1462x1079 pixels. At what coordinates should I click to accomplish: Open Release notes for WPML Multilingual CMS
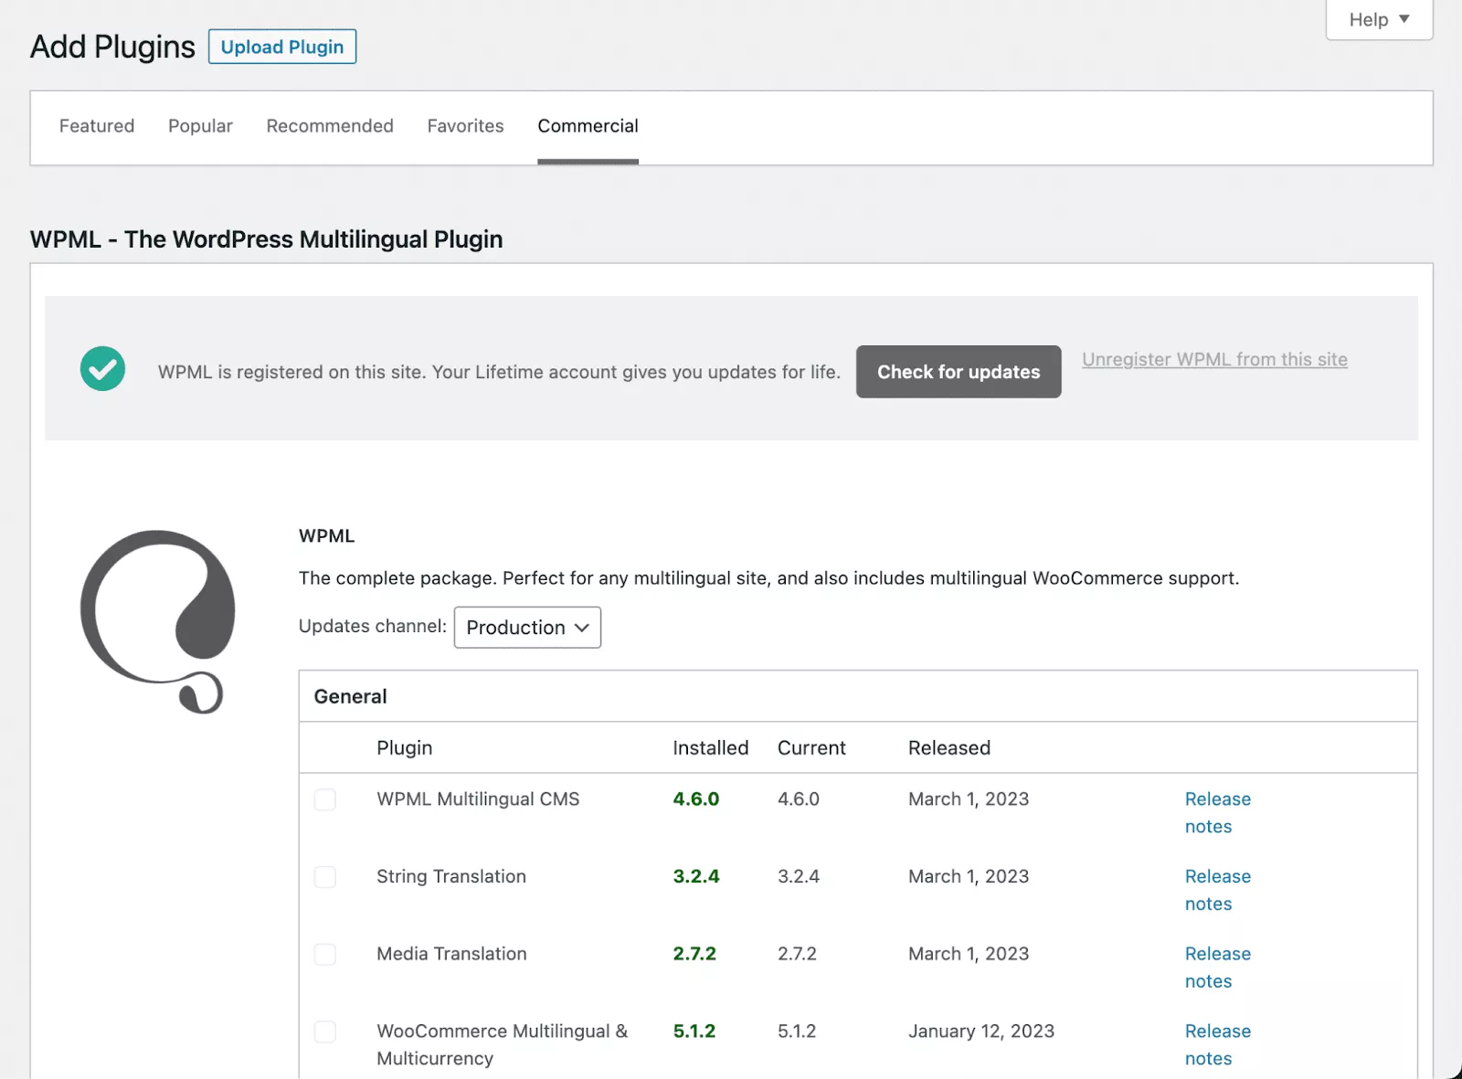coord(1217,812)
